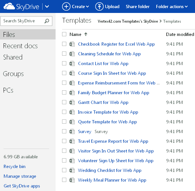
Task: Open the Survey file link
Action: [x=84, y=131]
